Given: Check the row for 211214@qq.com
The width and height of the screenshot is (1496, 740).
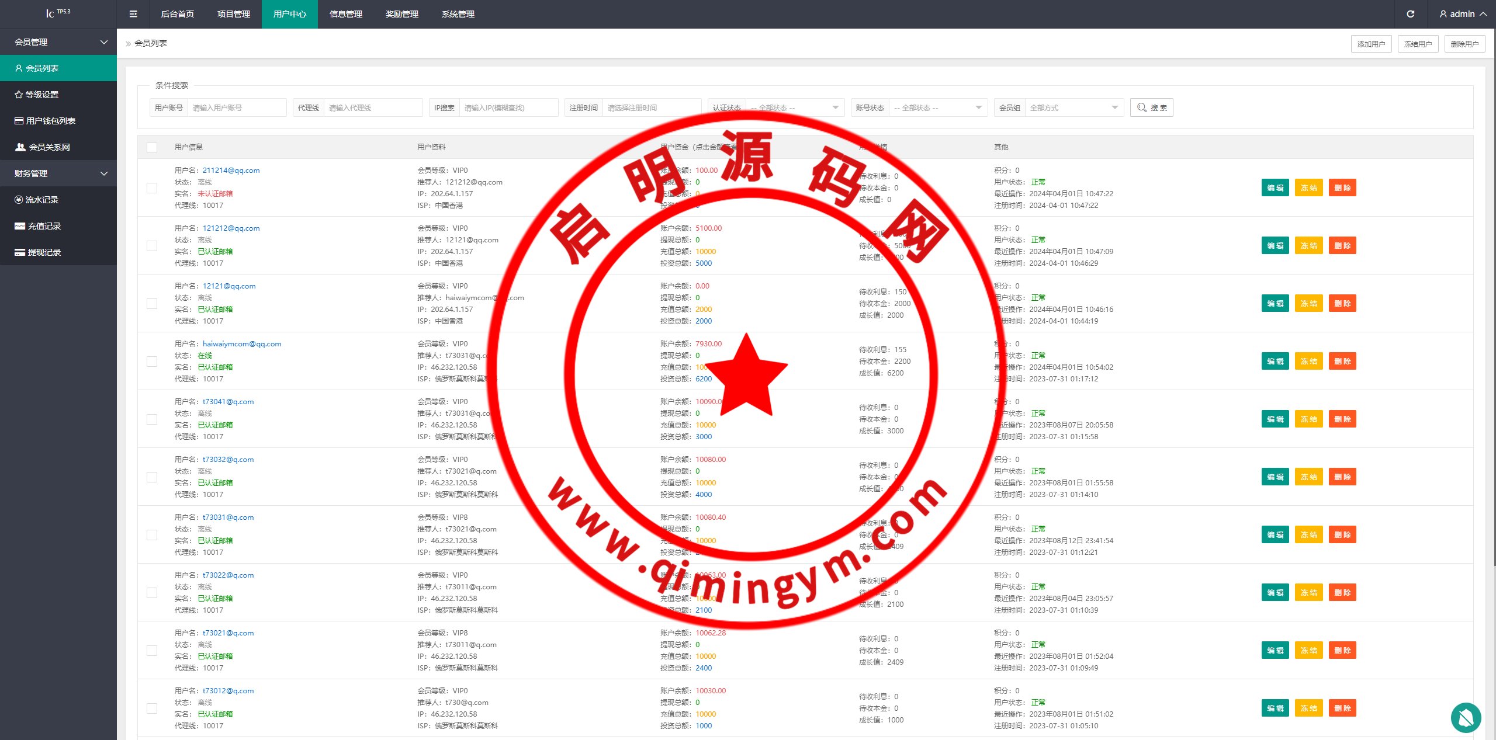Looking at the screenshot, I should pos(152,188).
